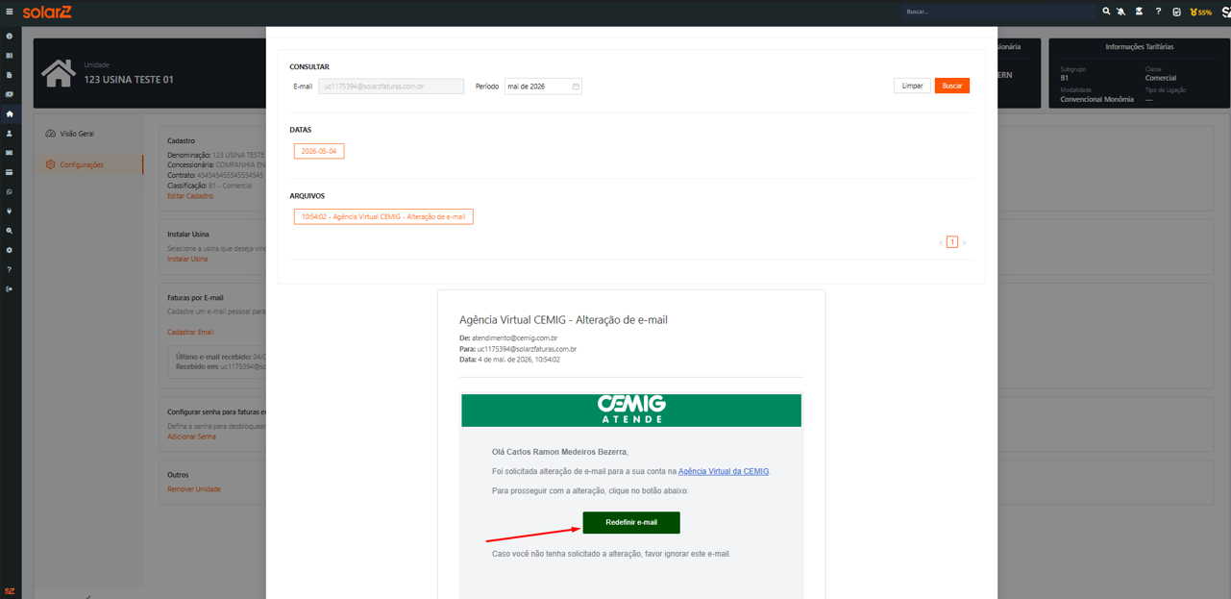Image resolution: width=1231 pixels, height=599 pixels.
Task: Go to next page arrow in the pagination
Action: (965, 242)
